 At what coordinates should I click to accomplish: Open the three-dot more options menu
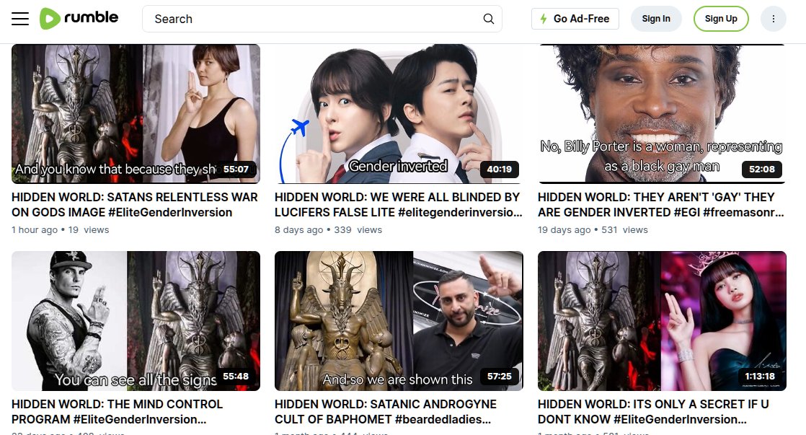773,19
